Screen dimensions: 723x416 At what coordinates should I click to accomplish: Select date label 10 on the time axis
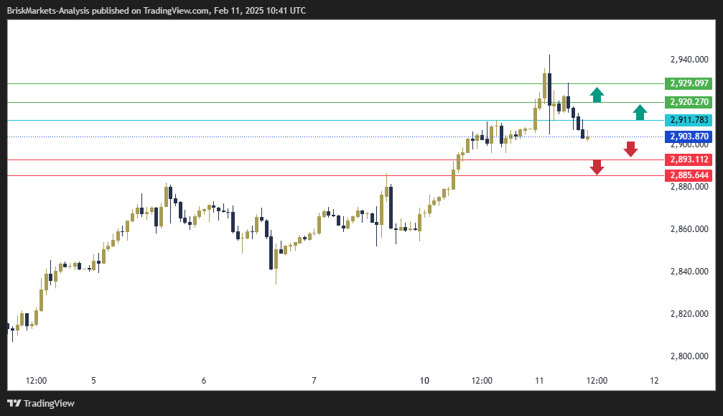point(424,380)
